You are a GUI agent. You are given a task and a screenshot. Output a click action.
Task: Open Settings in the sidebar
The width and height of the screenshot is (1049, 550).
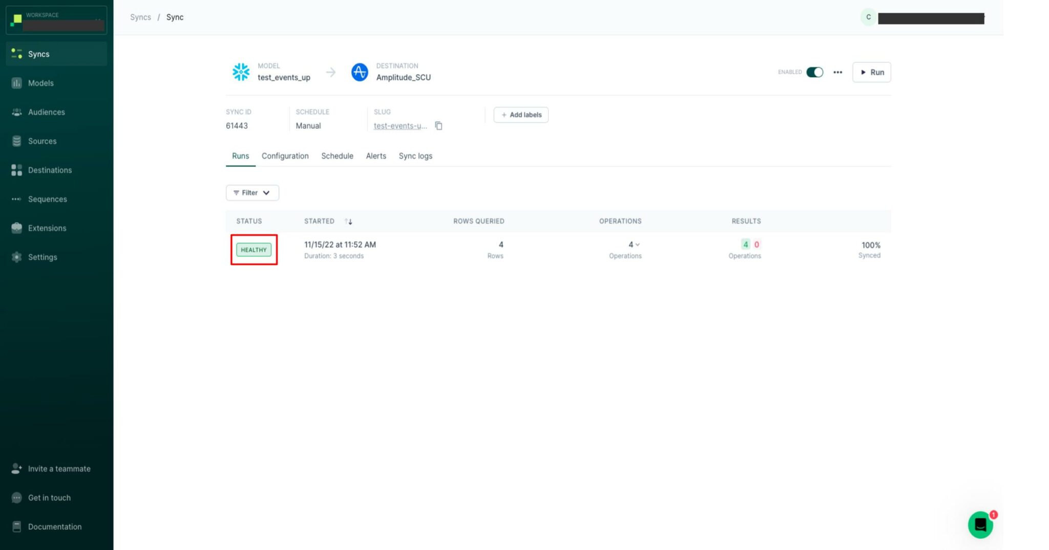42,257
